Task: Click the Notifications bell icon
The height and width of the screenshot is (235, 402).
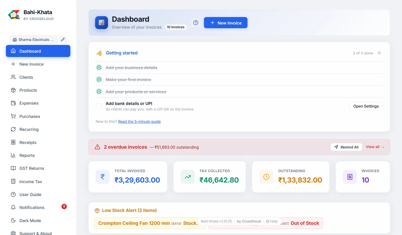Action: pyautogui.click(x=13, y=207)
